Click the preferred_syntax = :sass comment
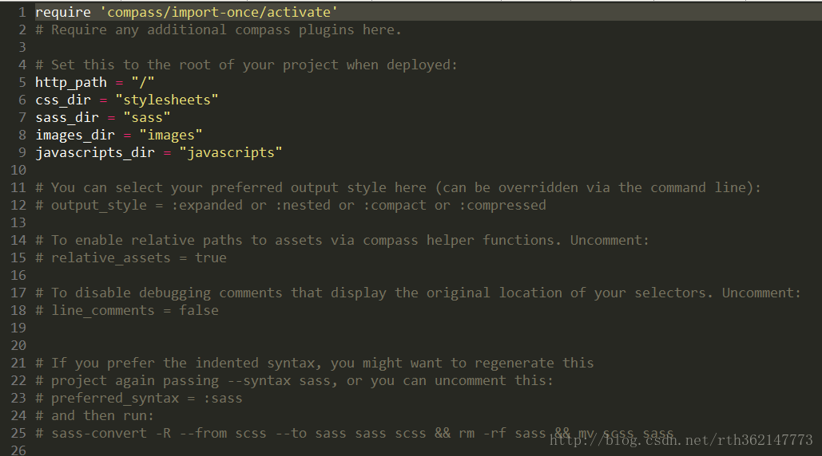The width and height of the screenshot is (822, 456). click(x=139, y=399)
